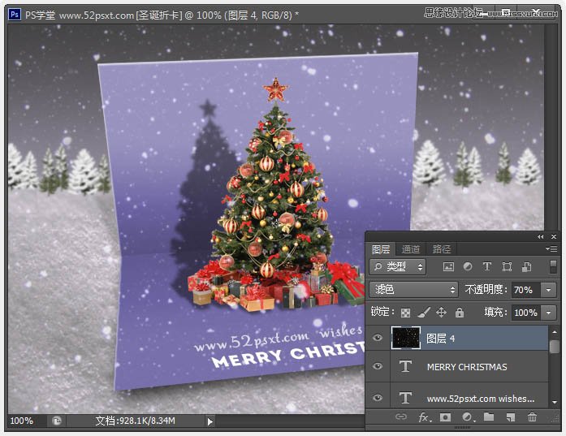Hide www.52psxt.com wishes layer eye icon
The width and height of the screenshot is (566, 436).
pos(378,398)
